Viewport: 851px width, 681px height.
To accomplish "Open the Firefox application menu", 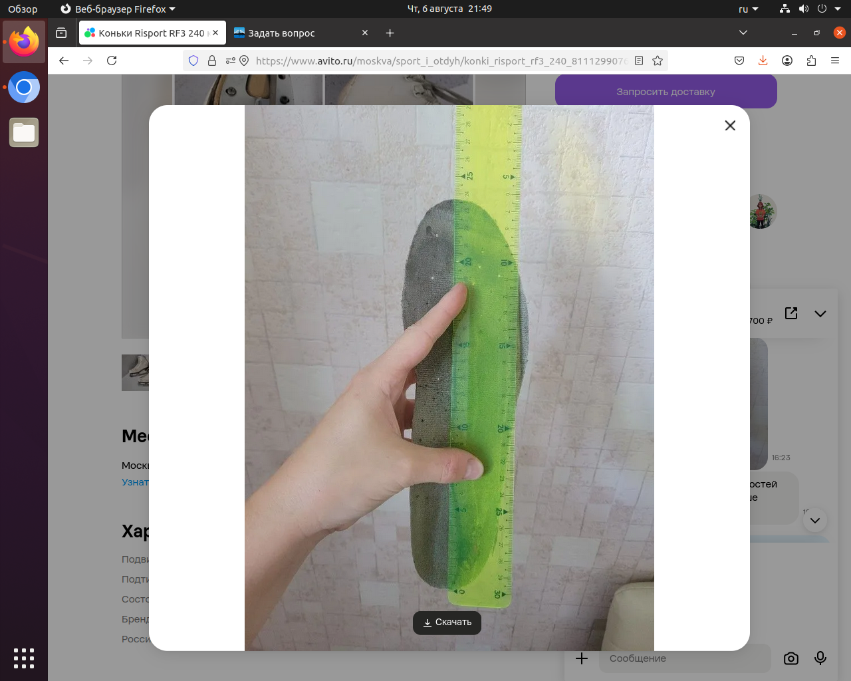I will click(835, 61).
